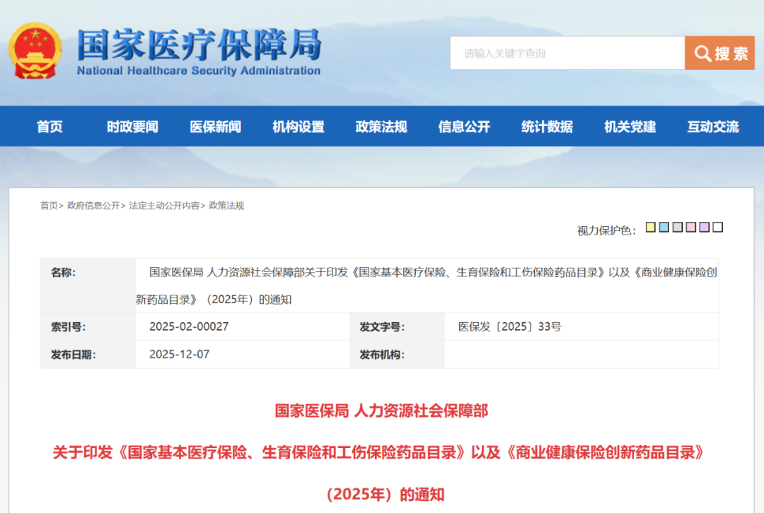Open the 首页 navigation menu item

[x=48, y=126]
